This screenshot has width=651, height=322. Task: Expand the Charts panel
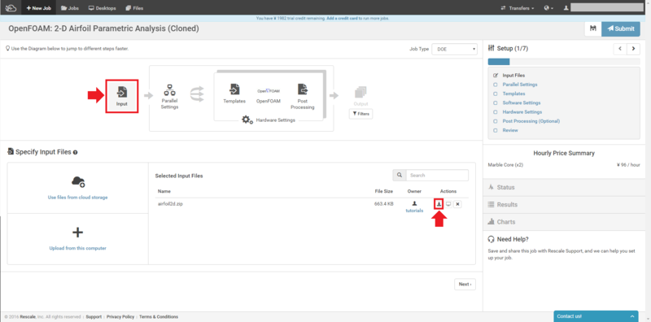pyautogui.click(x=564, y=222)
